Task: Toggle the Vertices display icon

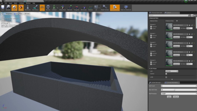Action: 90,8
